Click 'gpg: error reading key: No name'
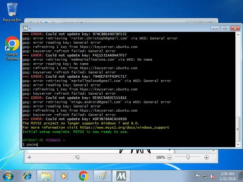This screenshot has width=243, height=182. click(x=55, y=64)
